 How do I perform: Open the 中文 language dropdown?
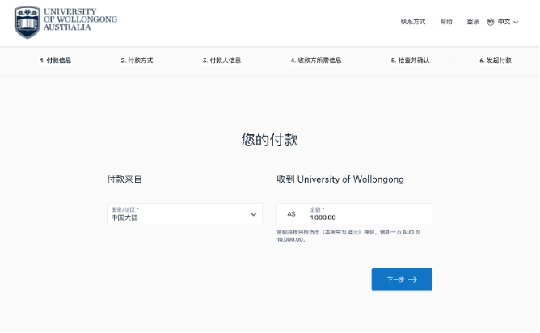pyautogui.click(x=508, y=22)
